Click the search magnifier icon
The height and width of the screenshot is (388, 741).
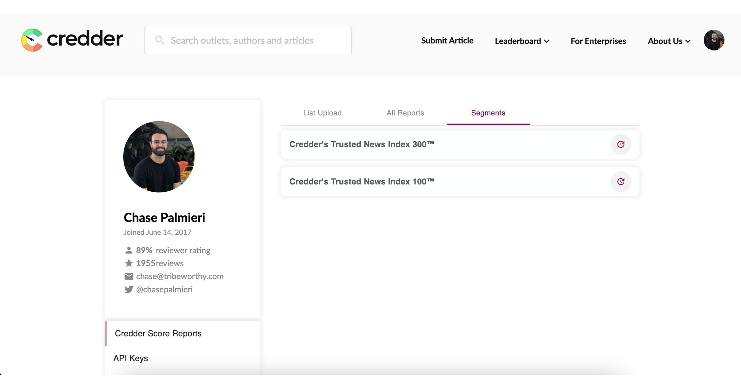(x=159, y=40)
